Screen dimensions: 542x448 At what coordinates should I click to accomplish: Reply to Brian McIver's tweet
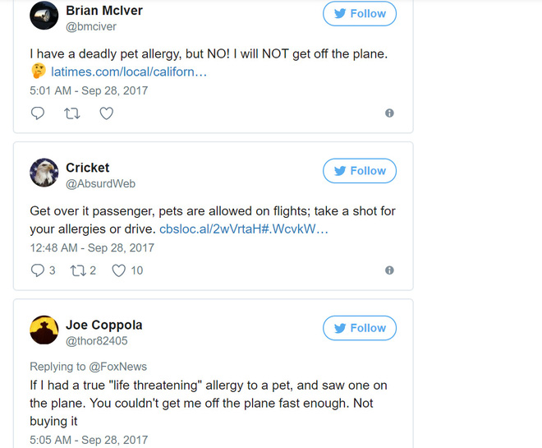(x=38, y=113)
